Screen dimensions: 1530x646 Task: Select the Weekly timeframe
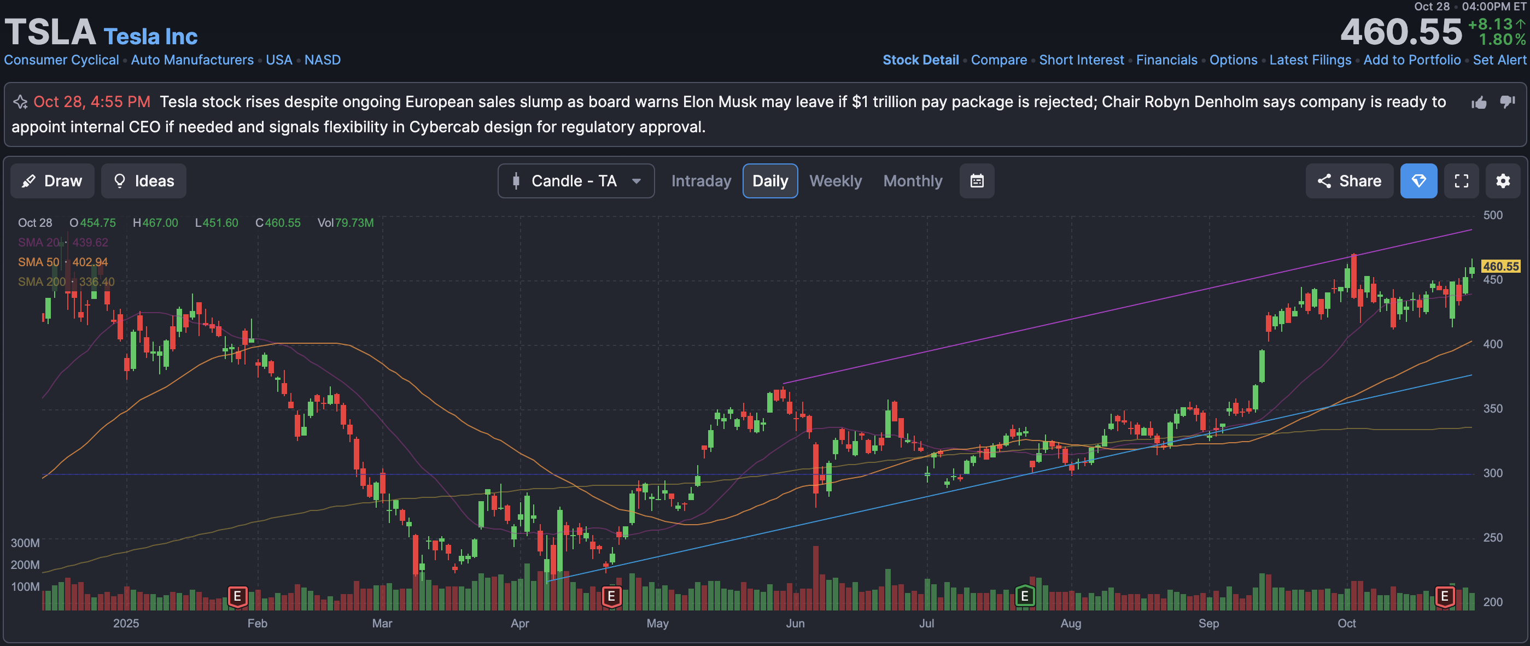pyautogui.click(x=835, y=181)
